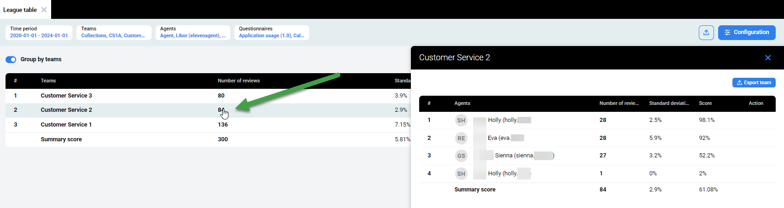Sort agents table by Score column
784x208 pixels.
pos(705,104)
